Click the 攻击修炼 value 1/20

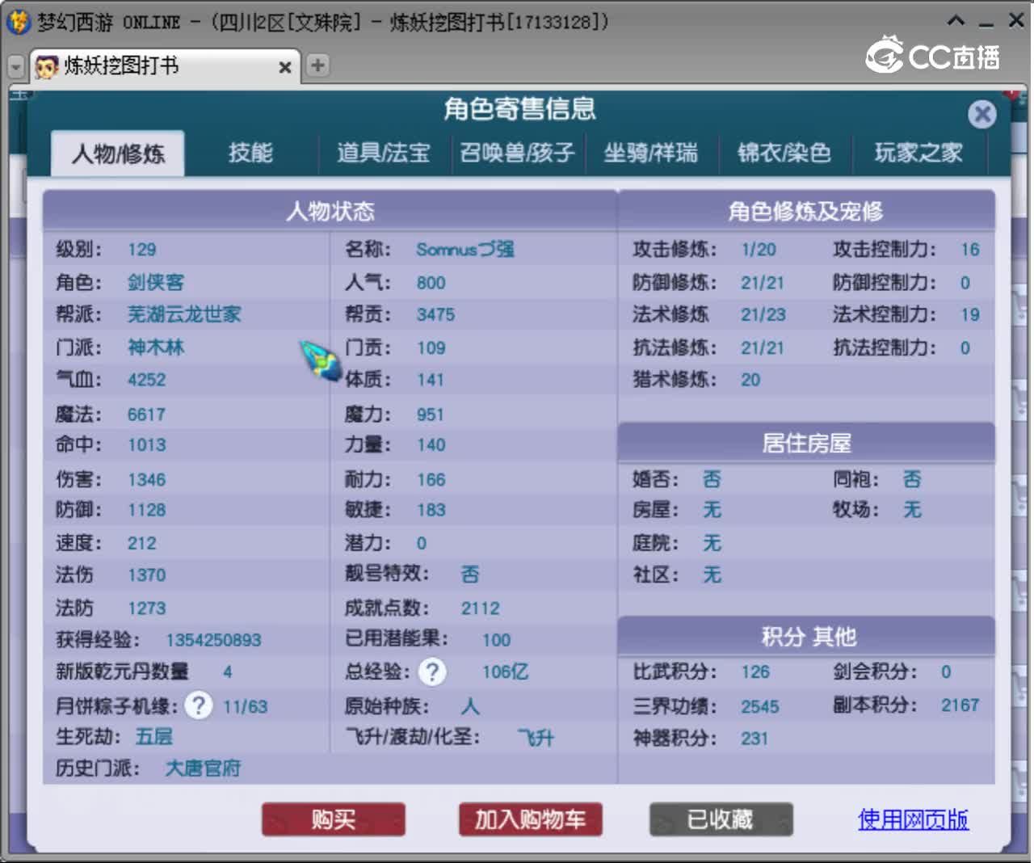coord(759,250)
